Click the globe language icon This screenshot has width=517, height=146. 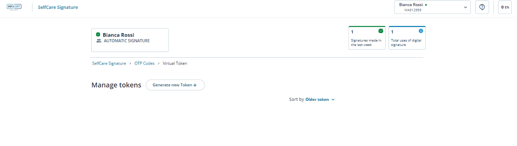502,7
